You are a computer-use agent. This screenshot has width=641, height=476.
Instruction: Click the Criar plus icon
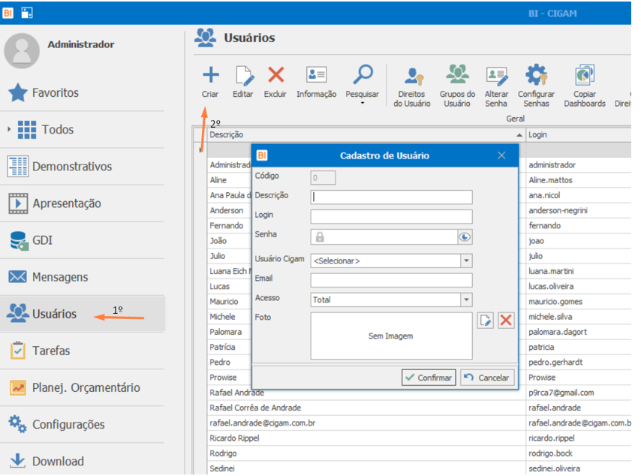pyautogui.click(x=210, y=75)
